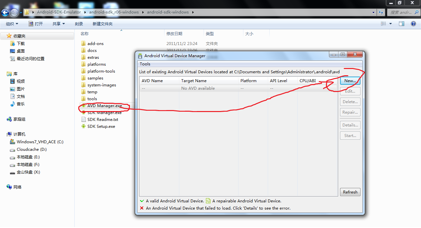Click the Explorer back navigation arrow
Image resolution: width=421 pixels, height=228 pixels.
(x=5, y=12)
